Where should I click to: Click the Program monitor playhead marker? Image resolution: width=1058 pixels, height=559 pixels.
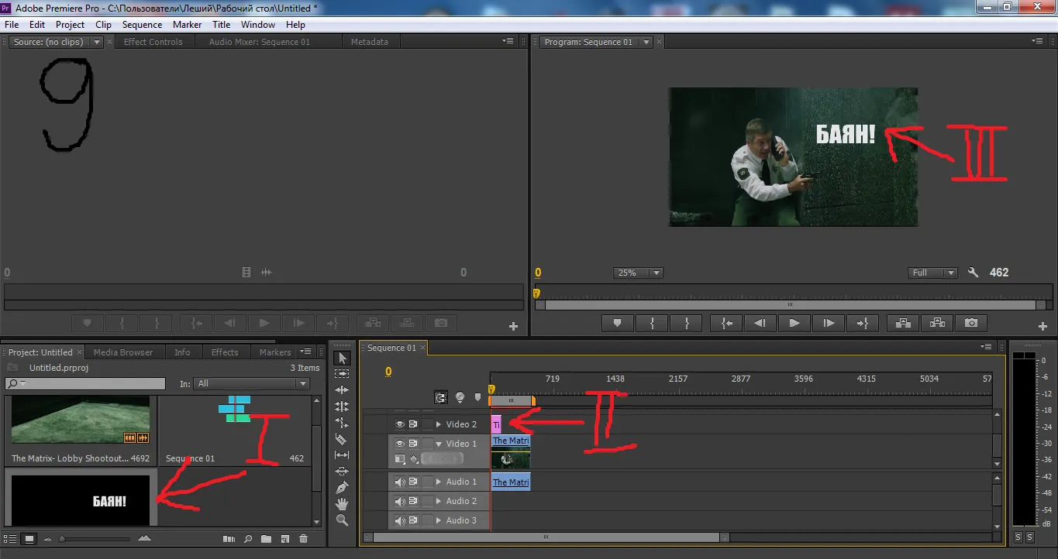tap(536, 294)
